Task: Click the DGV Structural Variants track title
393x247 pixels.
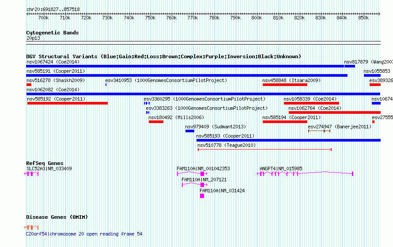Action: pyautogui.click(x=164, y=56)
